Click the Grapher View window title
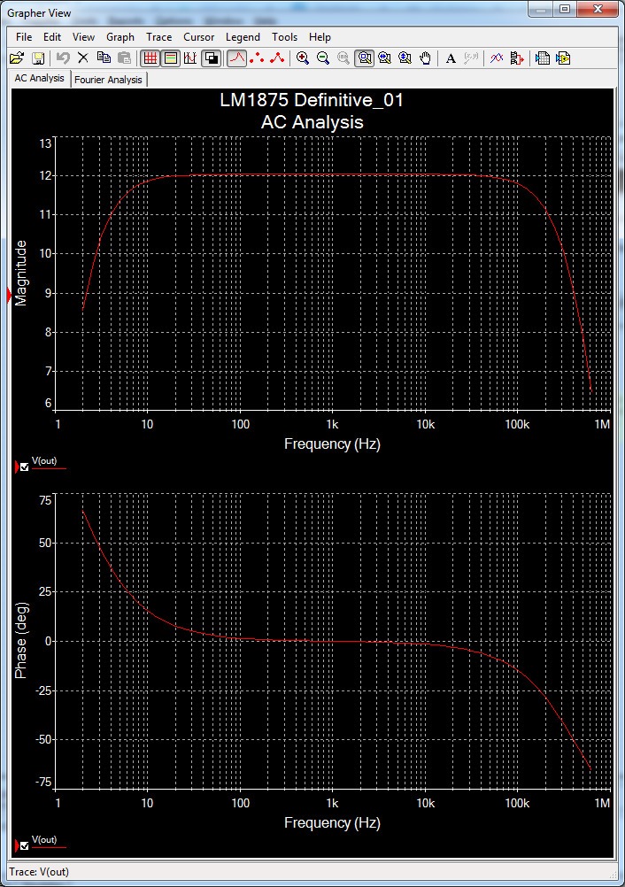 [x=39, y=12]
